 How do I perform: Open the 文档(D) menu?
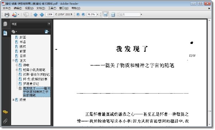pos(41,8)
